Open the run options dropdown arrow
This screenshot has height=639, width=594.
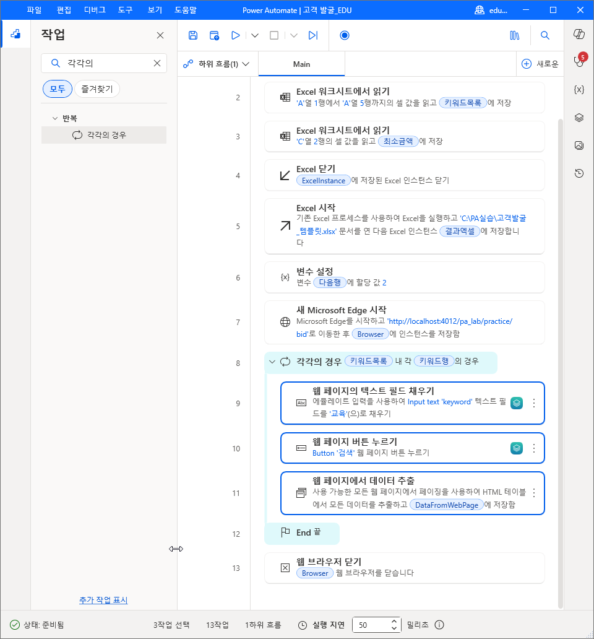click(255, 35)
